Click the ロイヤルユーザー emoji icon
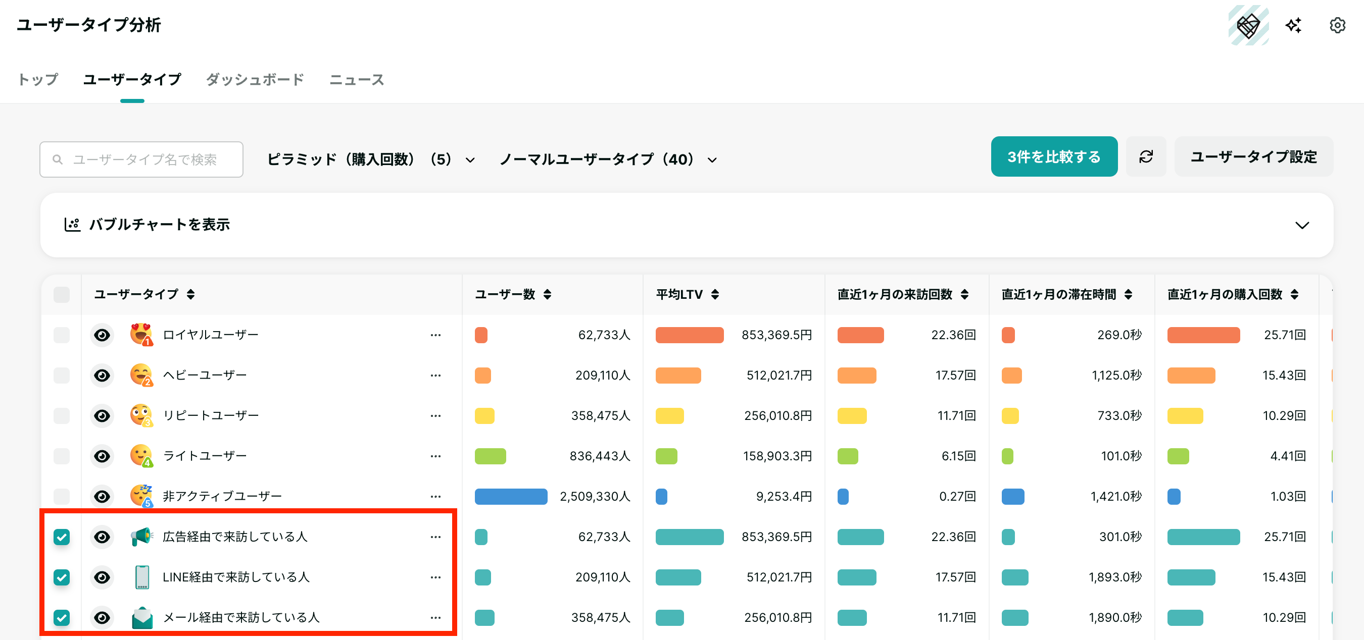 (x=141, y=334)
